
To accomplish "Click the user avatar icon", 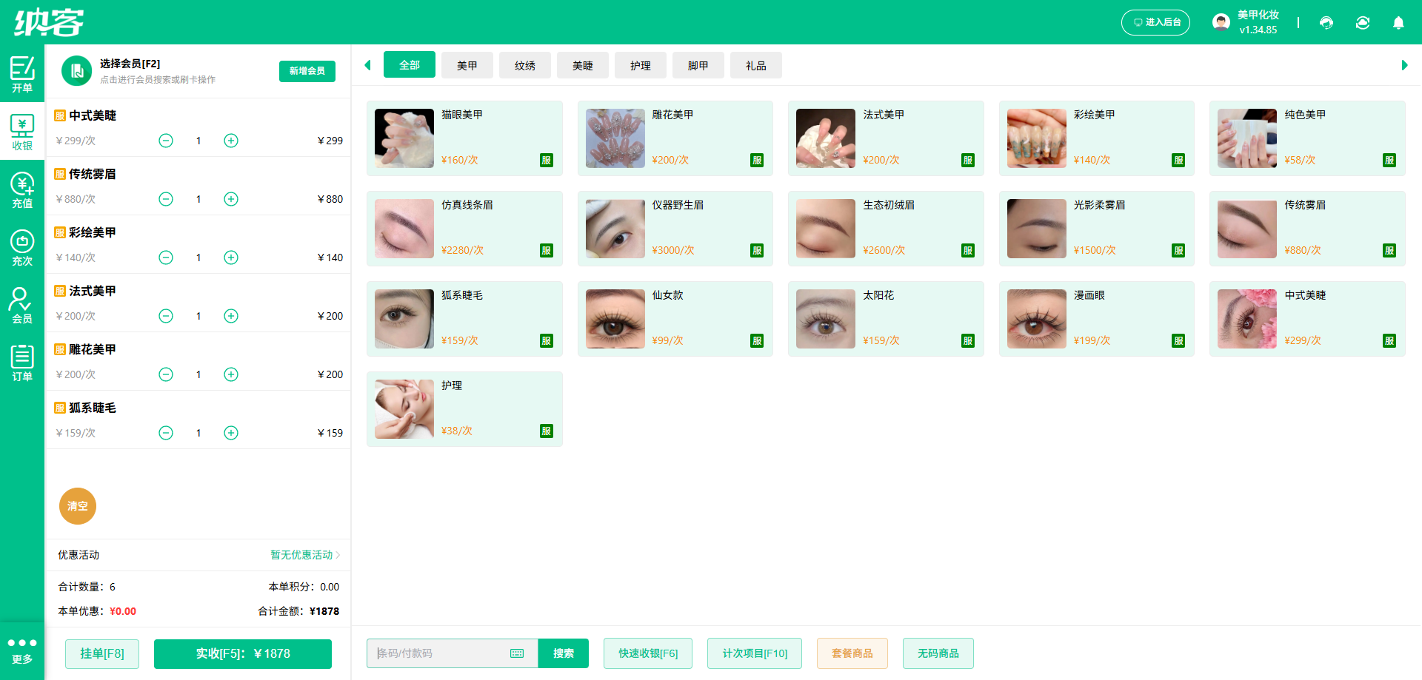I will [1221, 22].
